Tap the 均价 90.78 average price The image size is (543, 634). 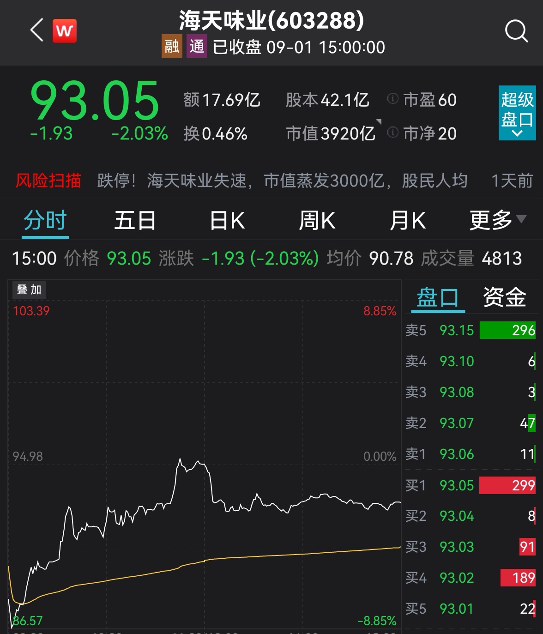coord(370,258)
